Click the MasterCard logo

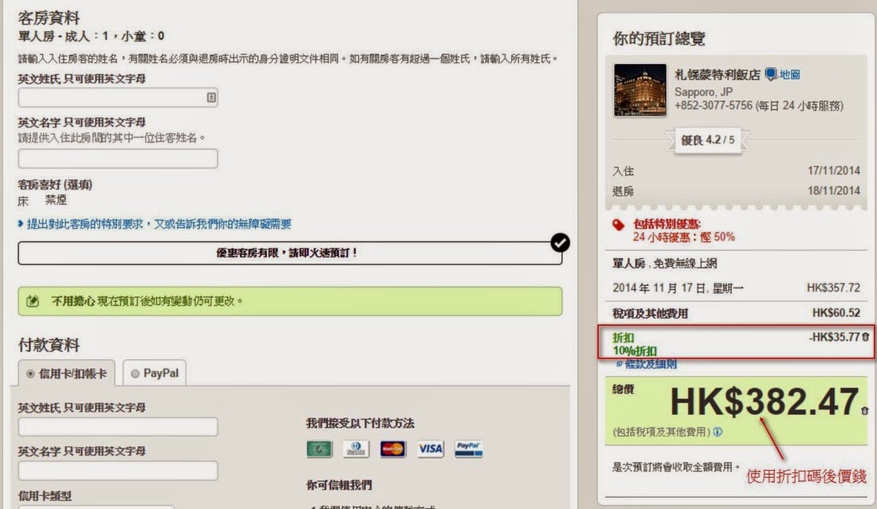point(392,449)
